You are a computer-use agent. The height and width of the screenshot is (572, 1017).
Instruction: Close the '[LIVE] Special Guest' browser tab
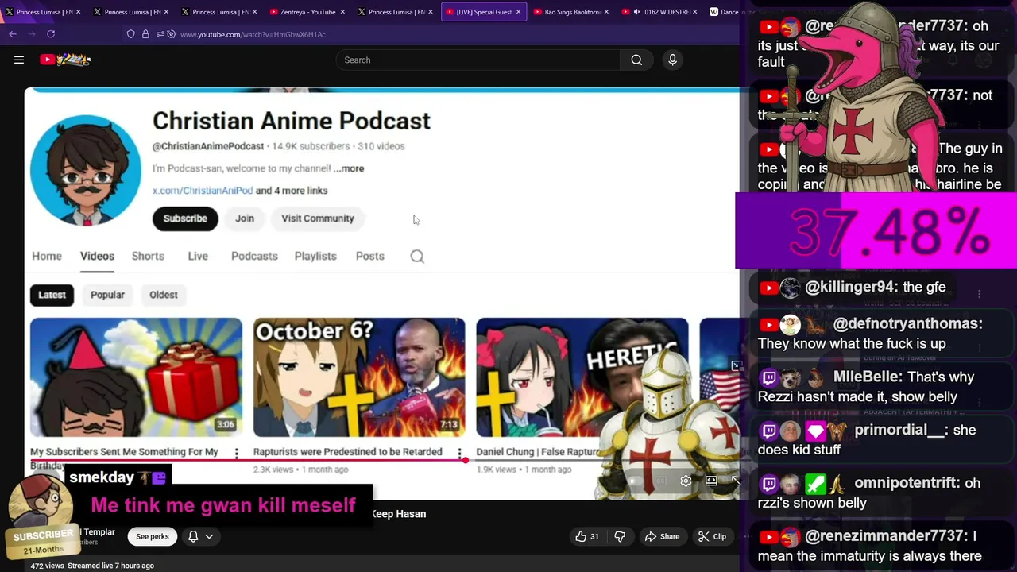click(518, 12)
